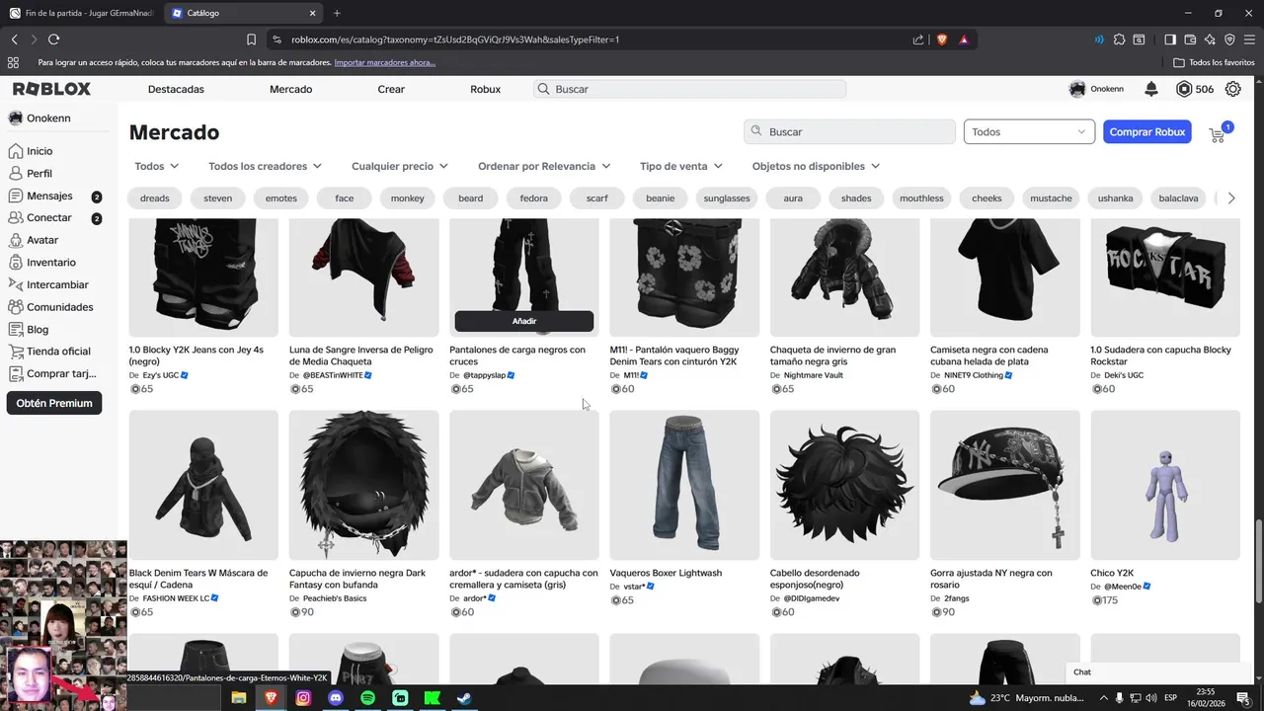Expand the Tipo de venta filter
The image size is (1264, 711).
(x=681, y=166)
